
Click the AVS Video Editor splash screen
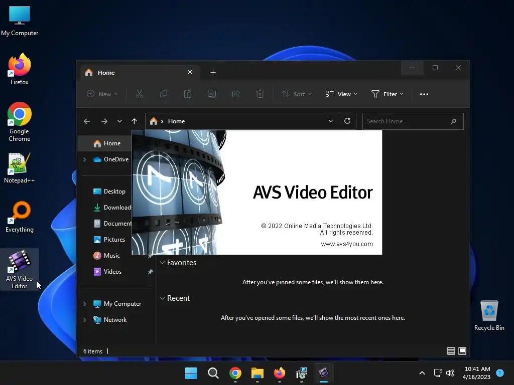(257, 192)
